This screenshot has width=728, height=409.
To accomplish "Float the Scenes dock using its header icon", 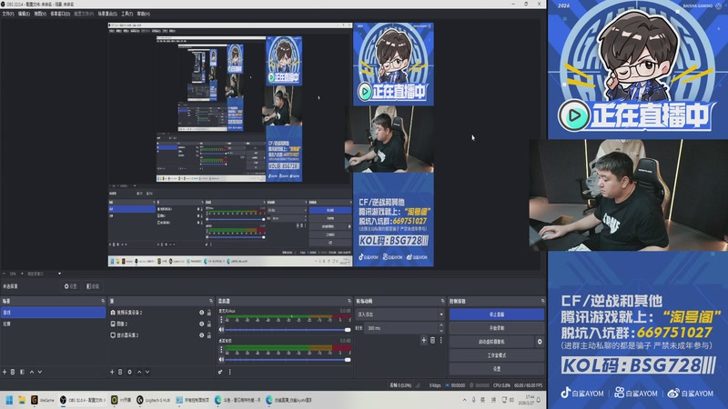I will (x=103, y=301).
